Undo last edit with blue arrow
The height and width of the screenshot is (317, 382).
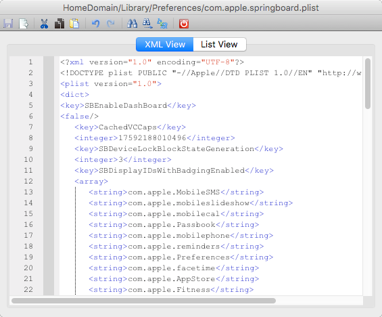tap(95, 24)
